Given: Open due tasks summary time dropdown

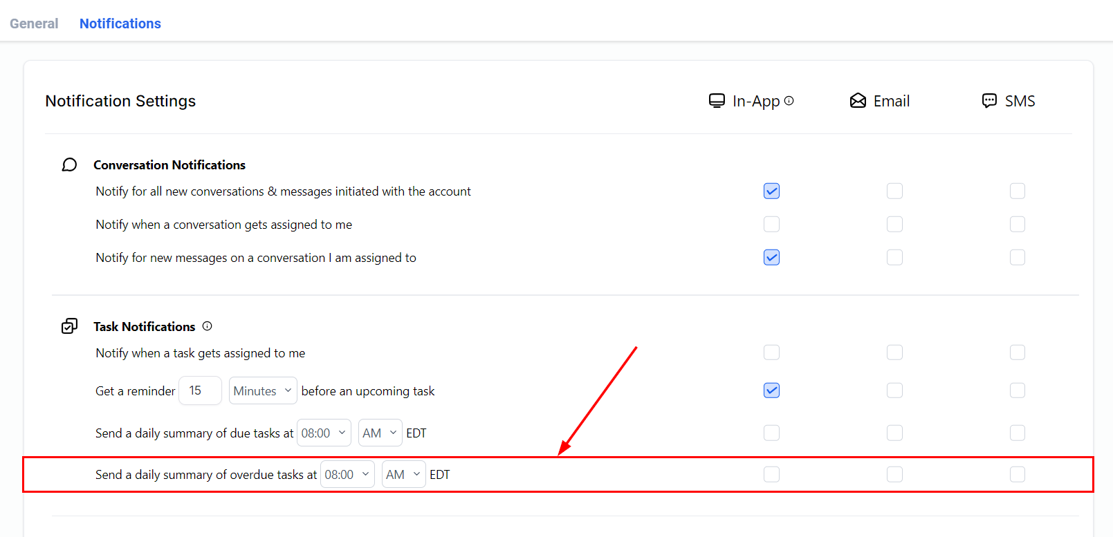Looking at the screenshot, I should 323,433.
